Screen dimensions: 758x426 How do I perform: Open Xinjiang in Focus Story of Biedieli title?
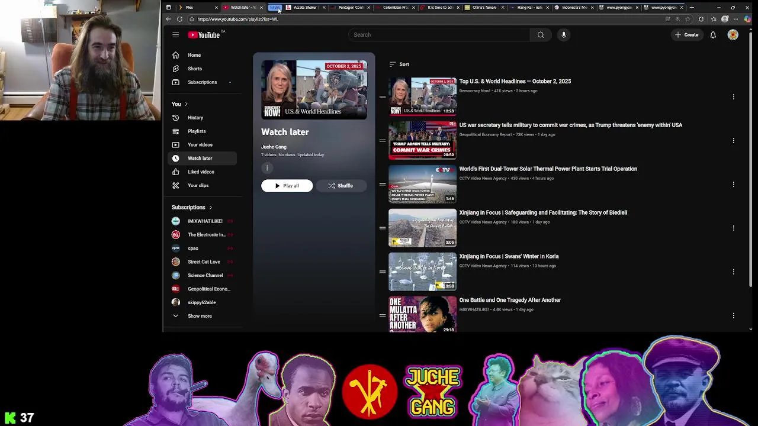point(543,213)
